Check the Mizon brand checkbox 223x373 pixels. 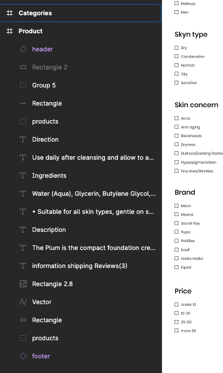[176, 206]
